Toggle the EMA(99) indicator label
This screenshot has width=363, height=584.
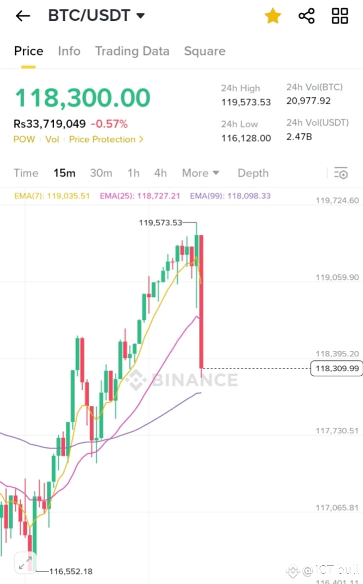click(x=230, y=195)
